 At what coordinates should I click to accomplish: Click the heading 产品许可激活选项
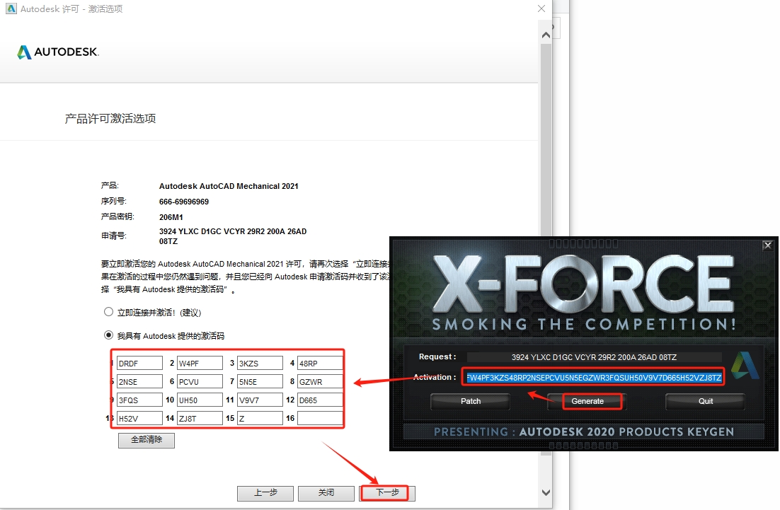click(x=110, y=118)
